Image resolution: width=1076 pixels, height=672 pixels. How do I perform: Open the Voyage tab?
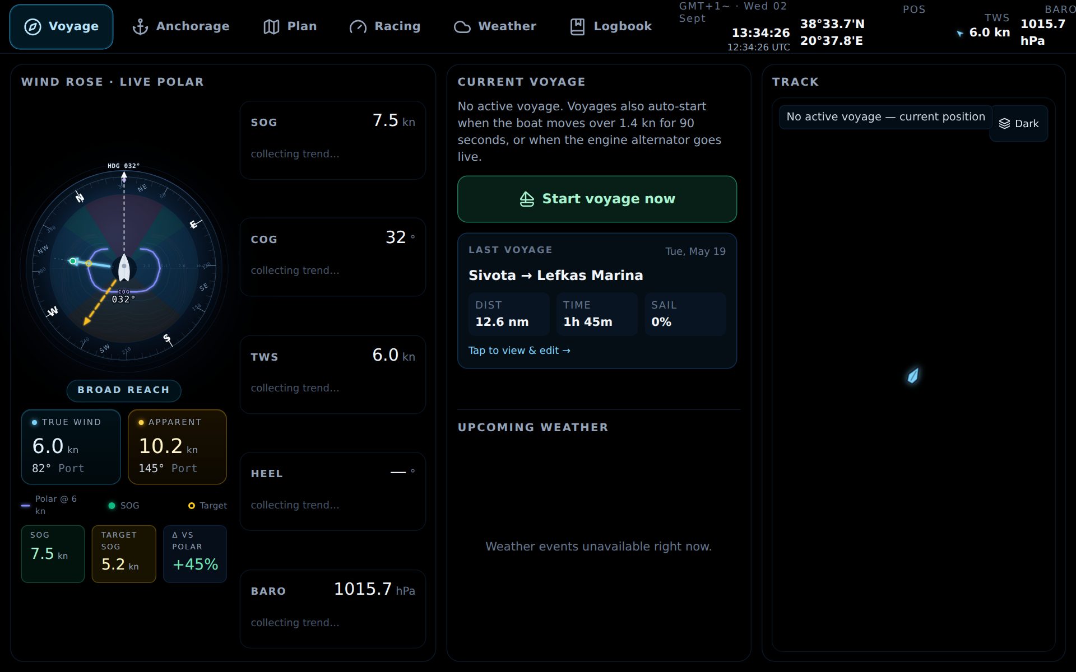pos(61,27)
